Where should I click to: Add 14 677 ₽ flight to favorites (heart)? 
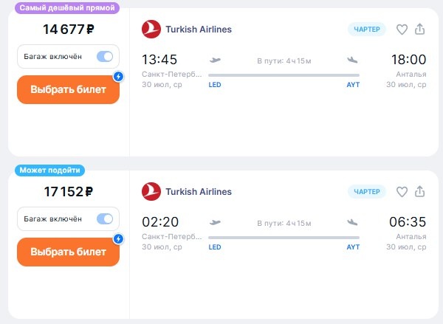coord(402,30)
